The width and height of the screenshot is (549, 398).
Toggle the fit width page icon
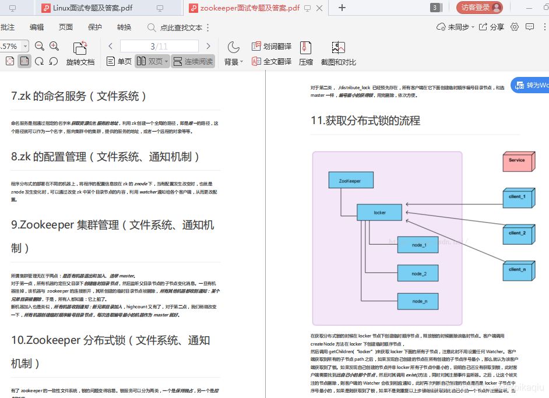(x=24, y=61)
